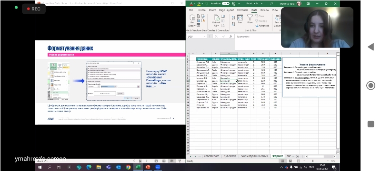Screen dimensions: 381x171
Task: Open the File tab in Excel
Action: (191, 10)
